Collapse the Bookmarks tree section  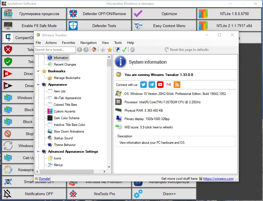click(38, 71)
